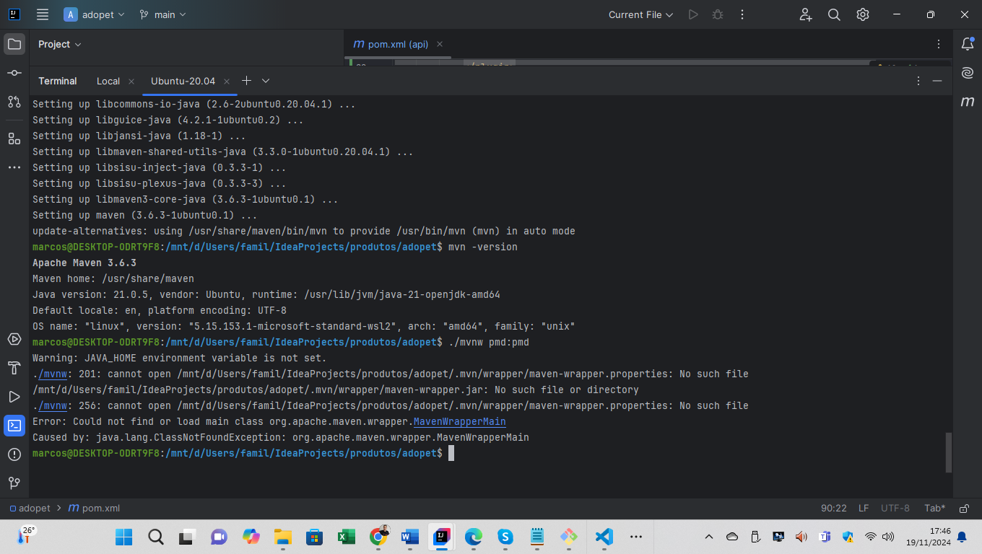The image size is (982, 554).
Task: Hide the Terminal tool window
Action: (937, 81)
